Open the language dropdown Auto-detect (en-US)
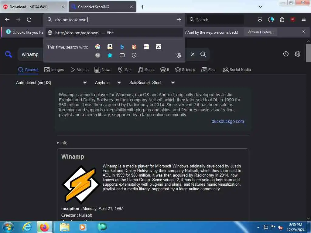 pyautogui.click(x=51, y=83)
